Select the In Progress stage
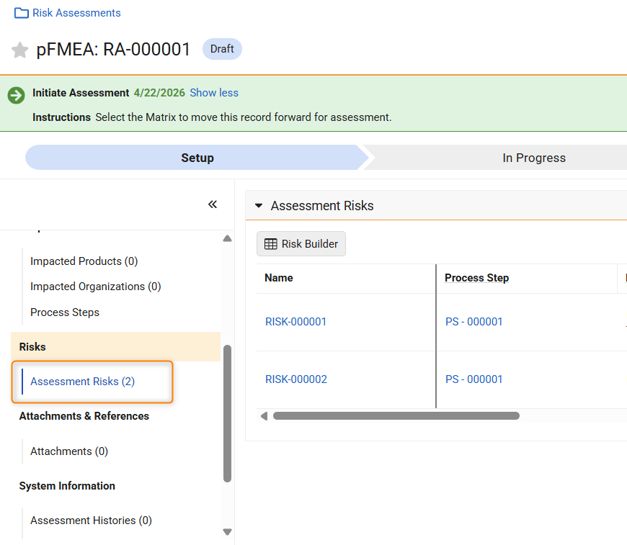 point(533,158)
